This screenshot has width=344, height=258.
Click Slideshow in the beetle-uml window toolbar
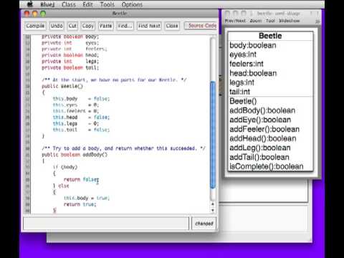(290, 21)
